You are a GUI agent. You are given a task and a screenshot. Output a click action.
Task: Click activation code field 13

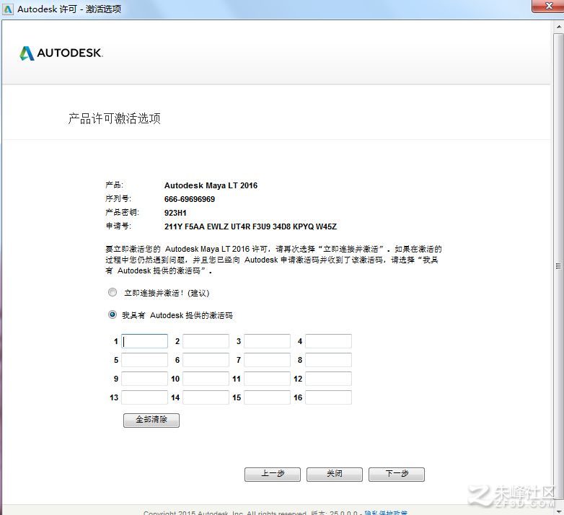pos(144,397)
